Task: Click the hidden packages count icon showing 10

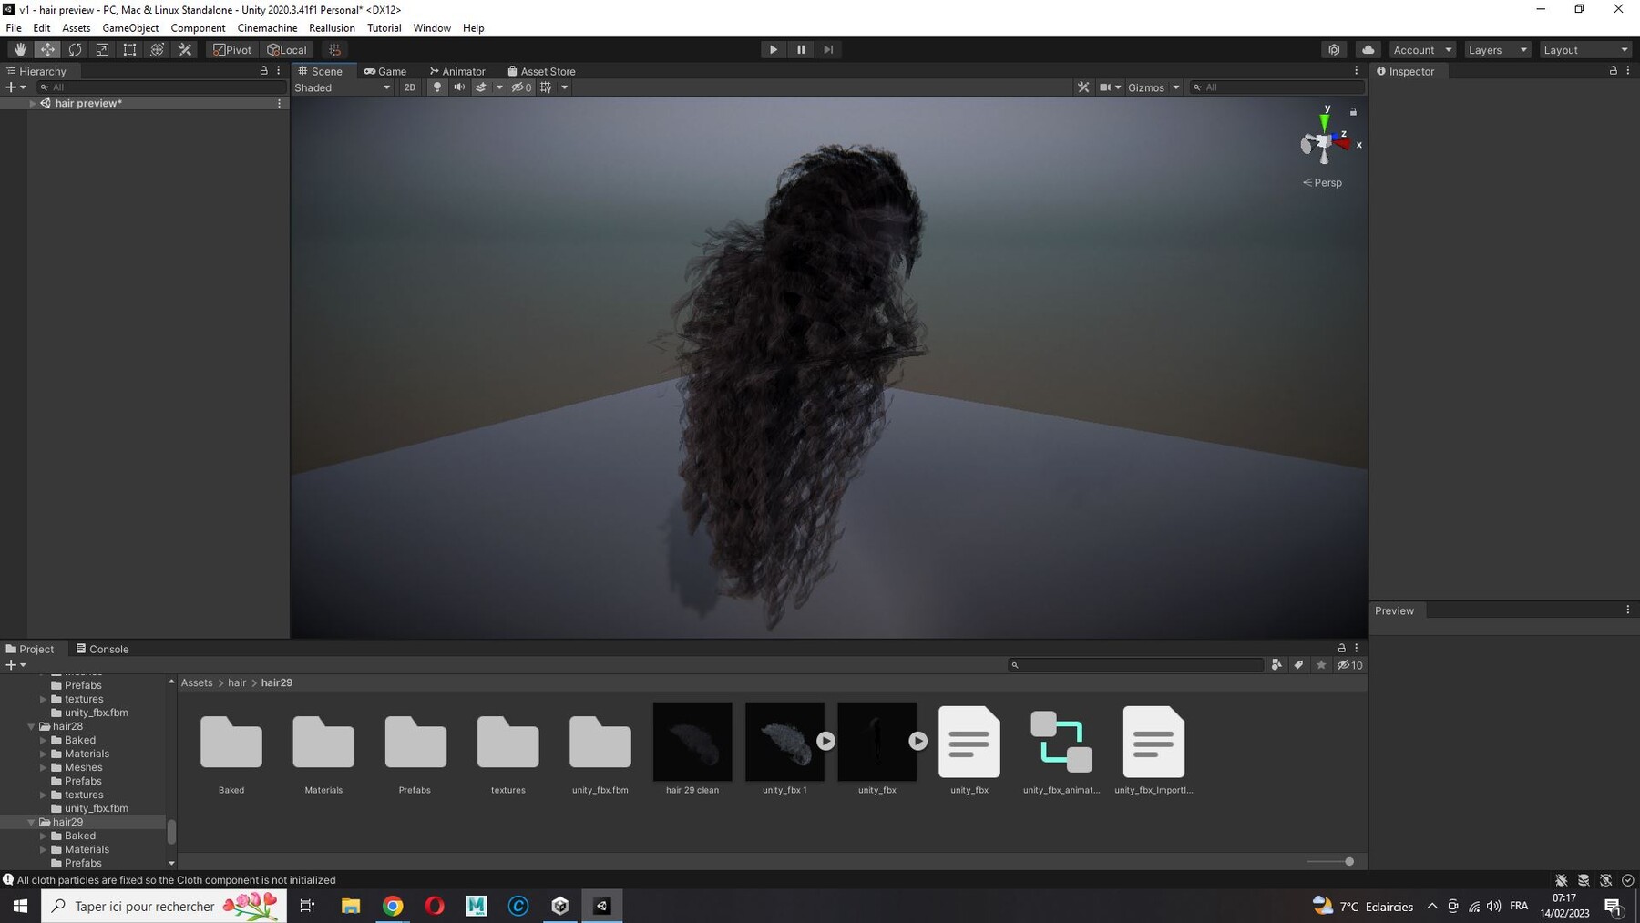Action: coord(1349,665)
